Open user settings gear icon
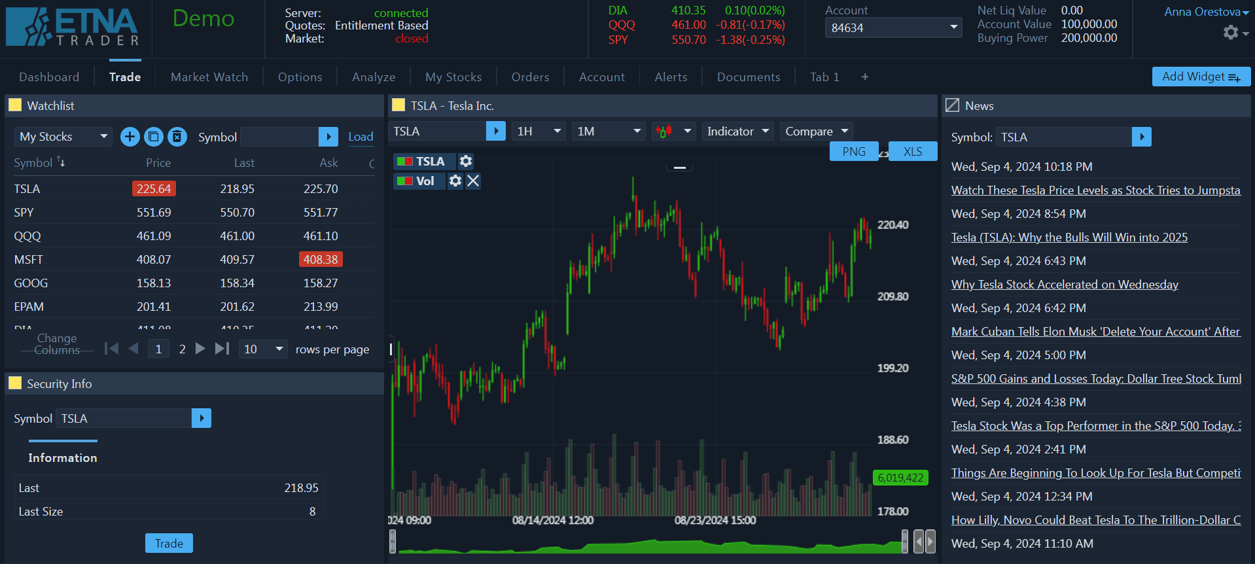The width and height of the screenshot is (1255, 564). coord(1231,33)
